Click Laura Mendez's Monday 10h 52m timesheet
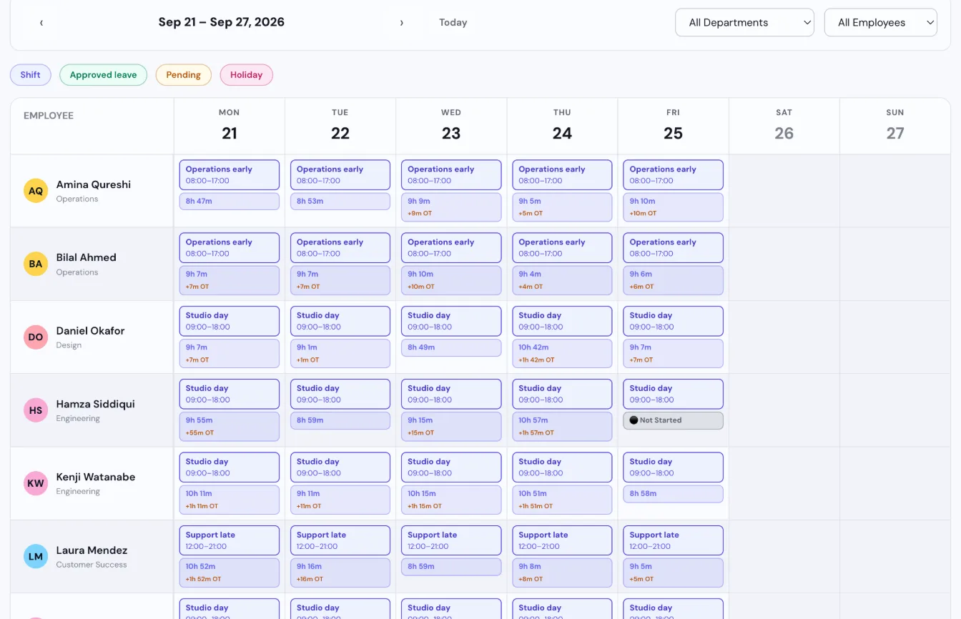This screenshot has width=961, height=619. [230, 573]
